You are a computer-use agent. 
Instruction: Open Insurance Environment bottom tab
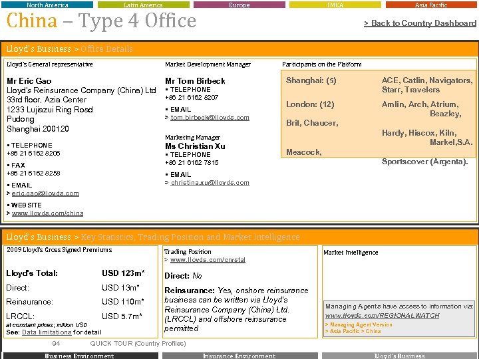point(239,356)
